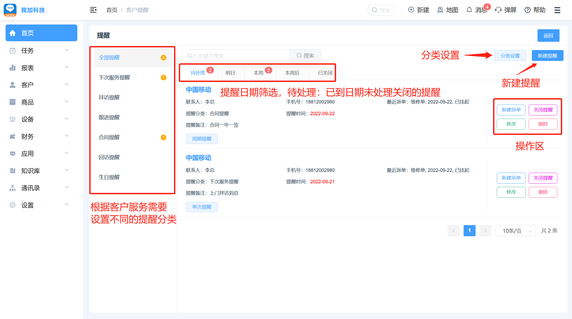Open the map location icon

coord(440,10)
